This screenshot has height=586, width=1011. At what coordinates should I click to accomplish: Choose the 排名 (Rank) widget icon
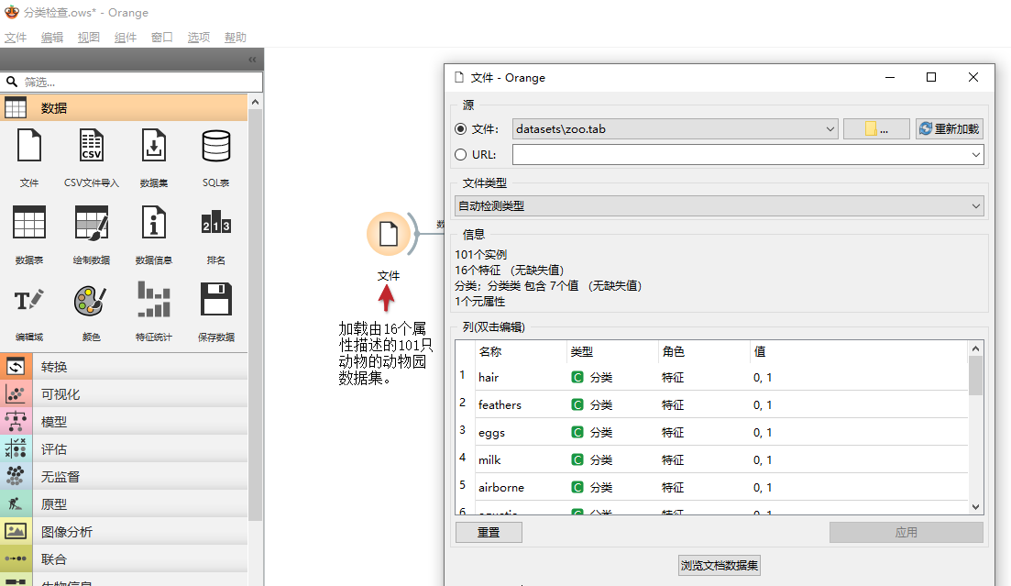(216, 223)
